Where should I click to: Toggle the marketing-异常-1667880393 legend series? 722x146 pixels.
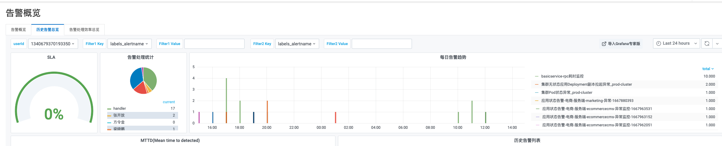pyautogui.click(x=587, y=101)
